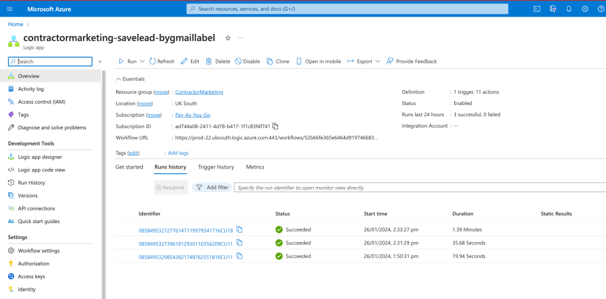Focus the left menu Search field
The width and height of the screenshot is (606, 299).
[50, 62]
